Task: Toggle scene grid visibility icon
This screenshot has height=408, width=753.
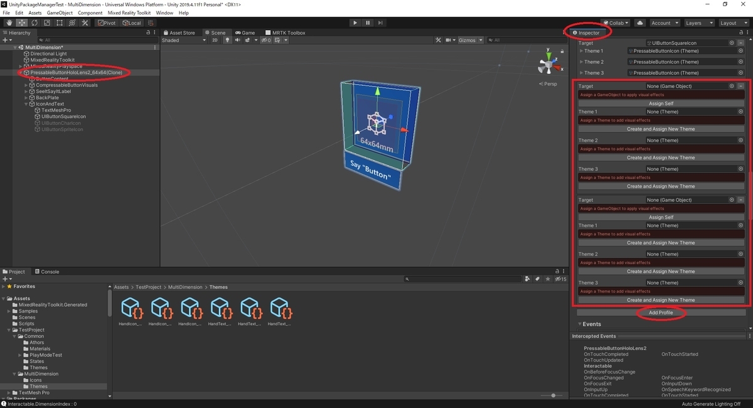Action: point(279,40)
